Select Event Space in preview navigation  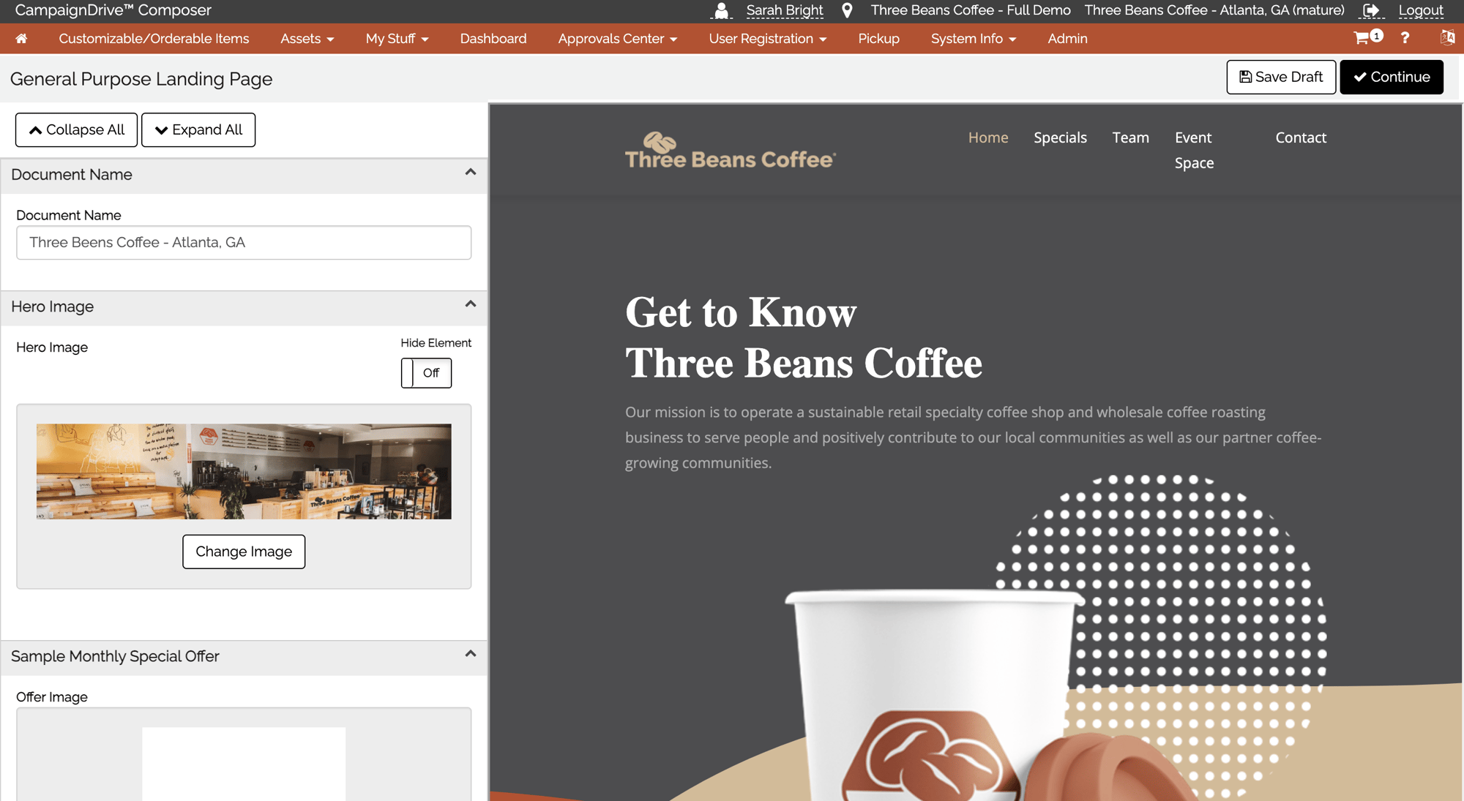point(1194,150)
